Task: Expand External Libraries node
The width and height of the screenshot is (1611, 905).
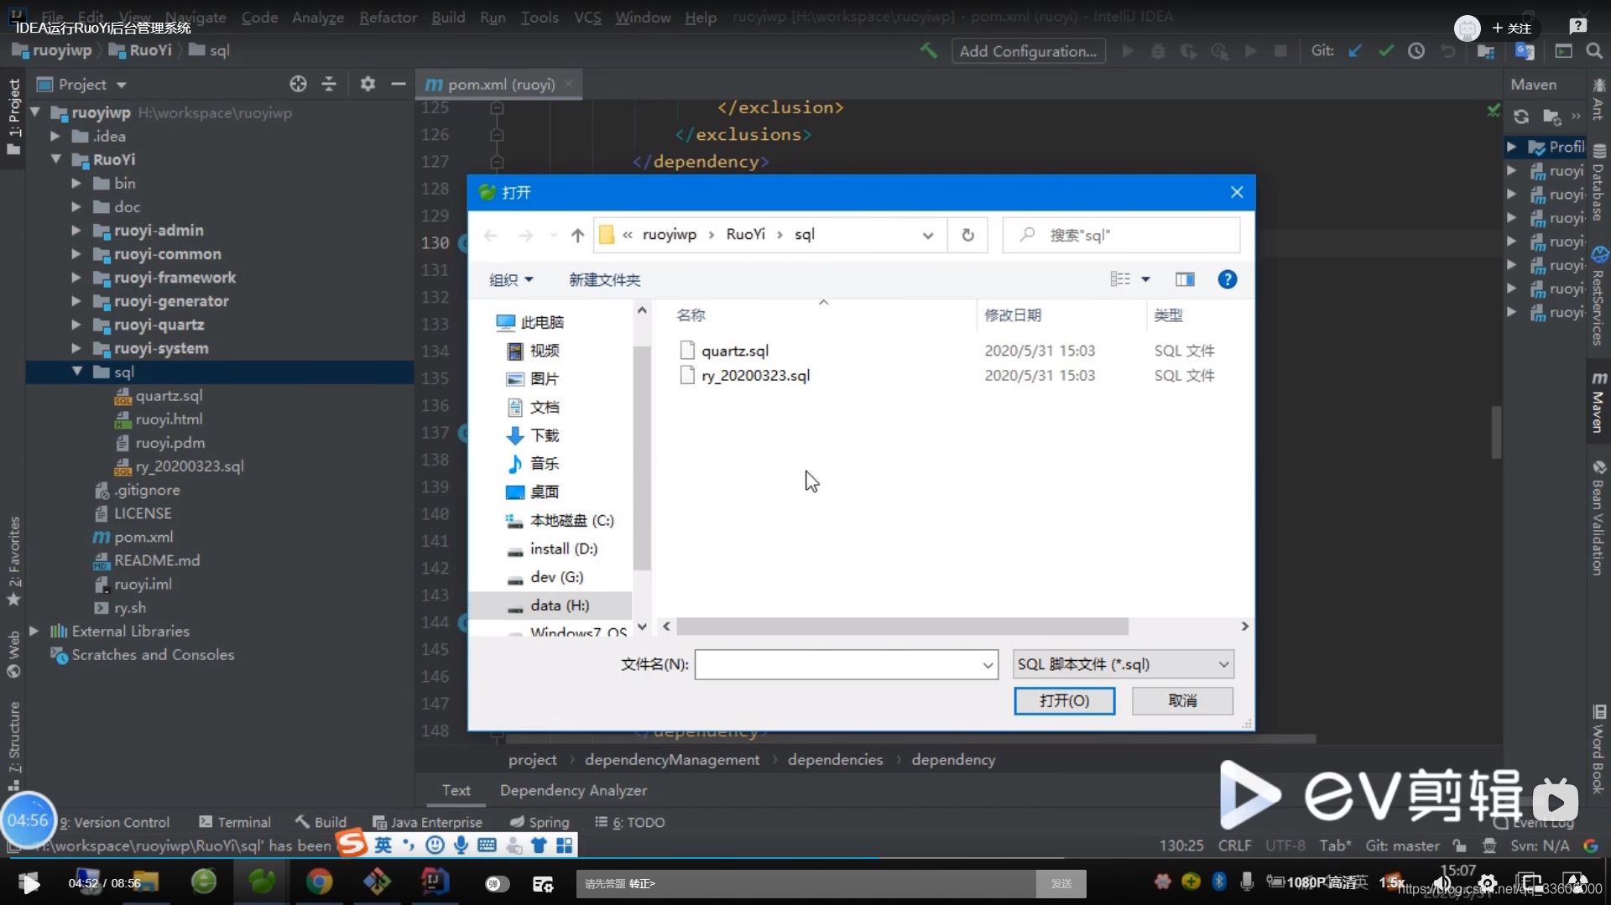Action: pyautogui.click(x=34, y=631)
